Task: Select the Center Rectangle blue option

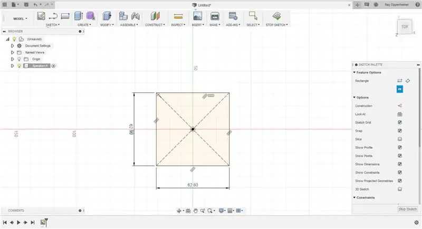Action: click(400, 89)
